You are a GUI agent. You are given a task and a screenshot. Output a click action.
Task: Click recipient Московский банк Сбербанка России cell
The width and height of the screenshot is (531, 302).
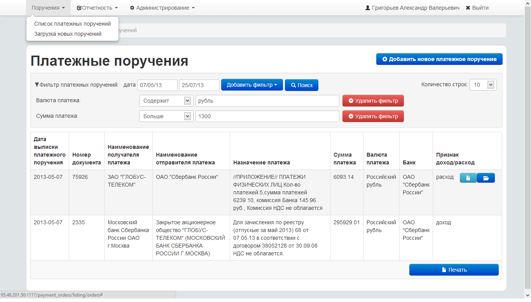(128, 238)
